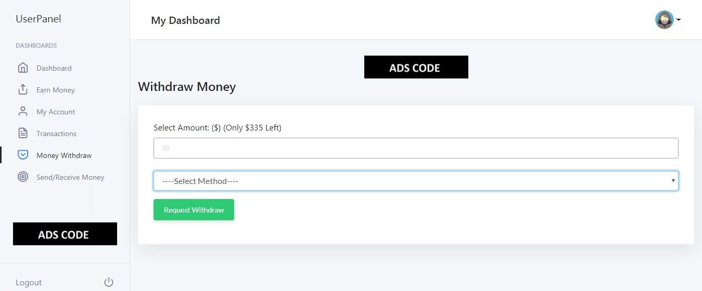Click the Earn Money upload icon
This screenshot has height=291, width=702.
[23, 89]
